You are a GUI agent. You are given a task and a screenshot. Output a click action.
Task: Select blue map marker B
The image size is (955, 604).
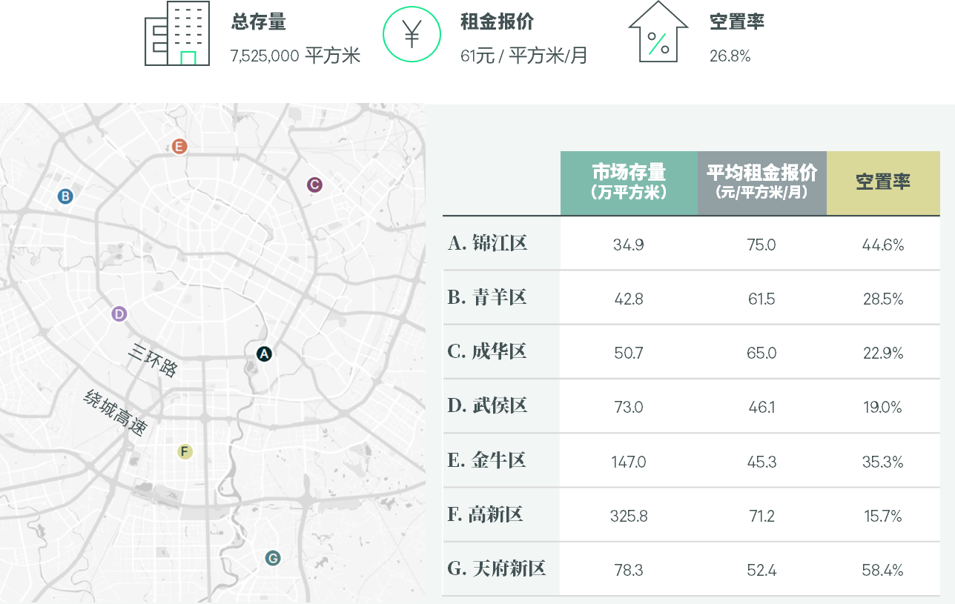click(x=65, y=196)
